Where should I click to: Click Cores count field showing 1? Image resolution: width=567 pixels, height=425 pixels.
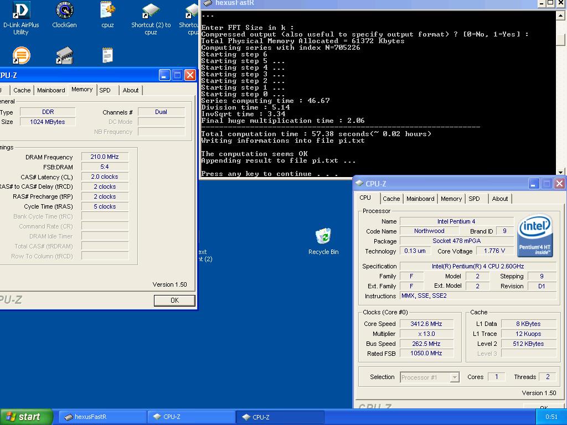coord(497,377)
